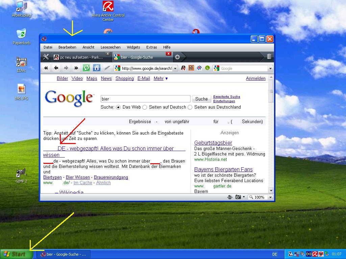
Task: Click the page scroll down arrow
Action: coord(271,191)
